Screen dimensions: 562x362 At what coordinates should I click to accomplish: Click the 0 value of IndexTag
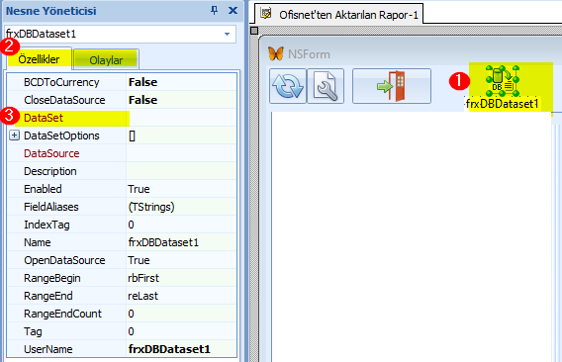click(131, 225)
